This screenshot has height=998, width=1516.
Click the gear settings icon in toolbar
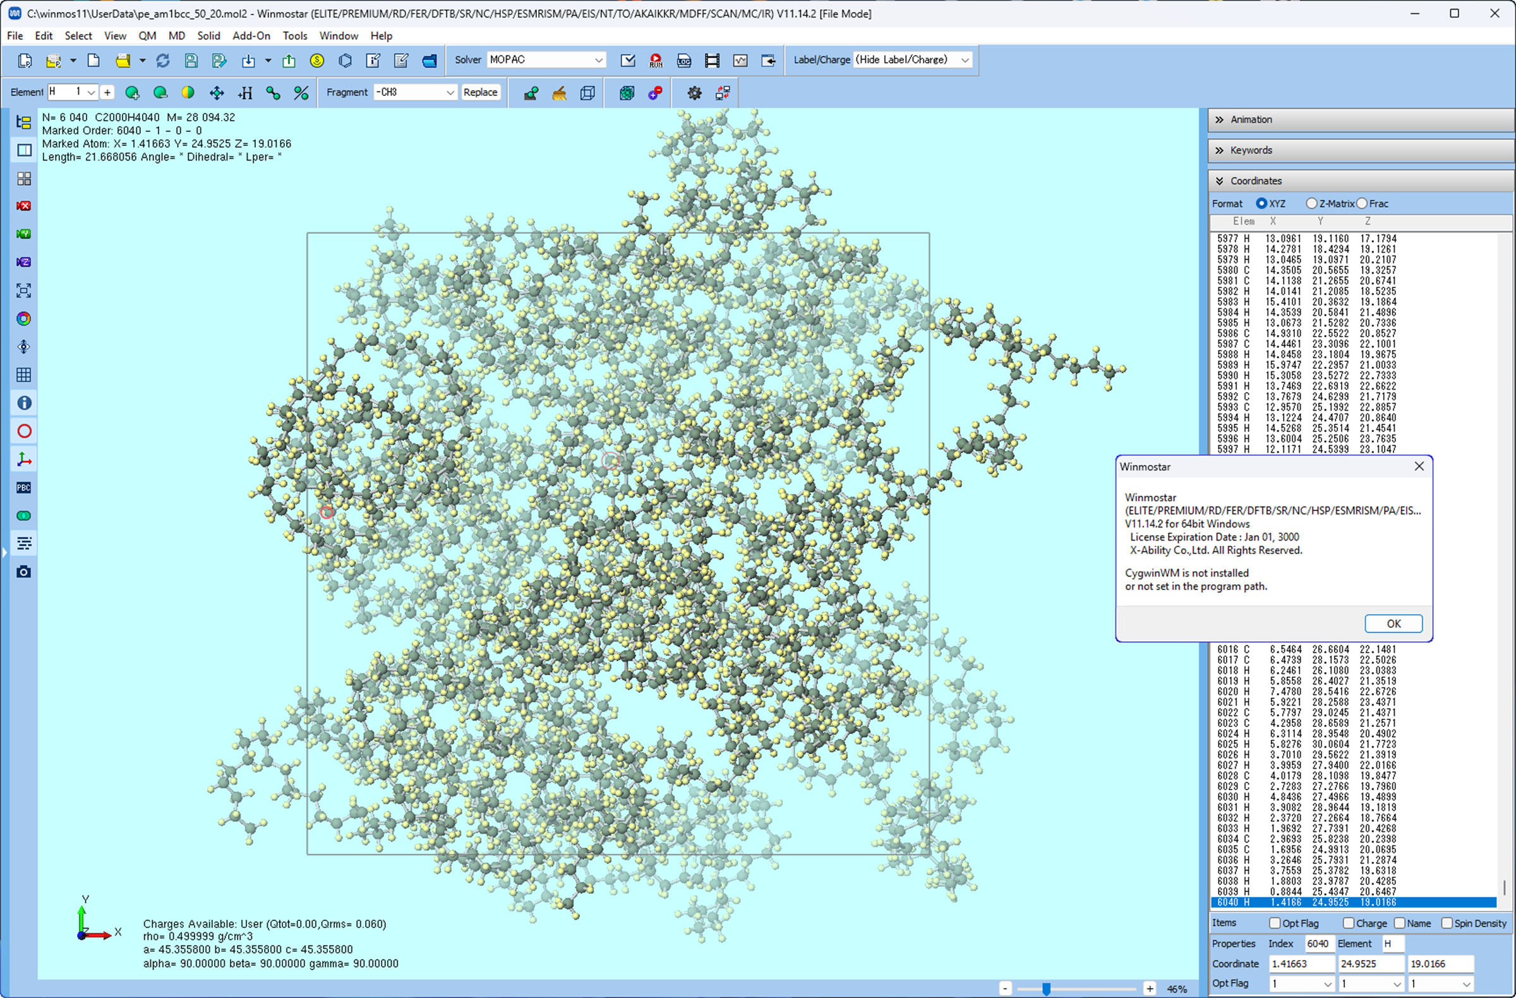(694, 93)
